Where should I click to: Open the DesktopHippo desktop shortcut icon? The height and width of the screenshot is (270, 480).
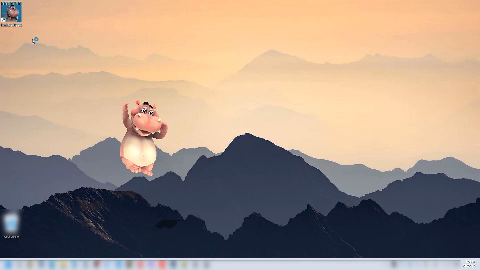11,12
